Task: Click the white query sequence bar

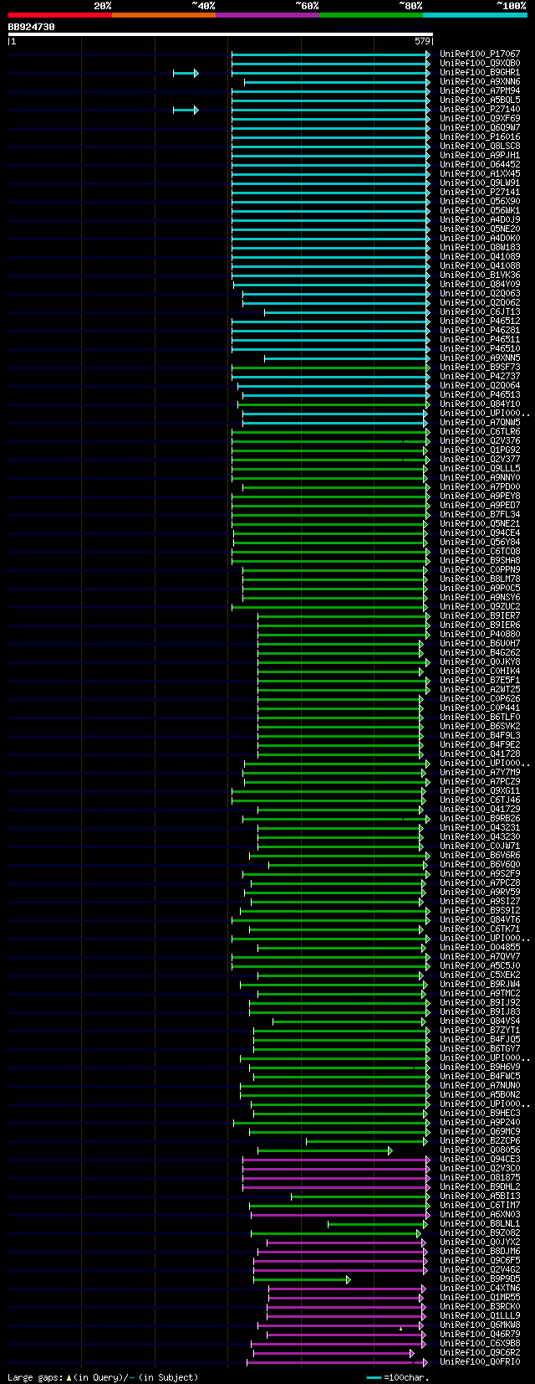Action: [221, 34]
